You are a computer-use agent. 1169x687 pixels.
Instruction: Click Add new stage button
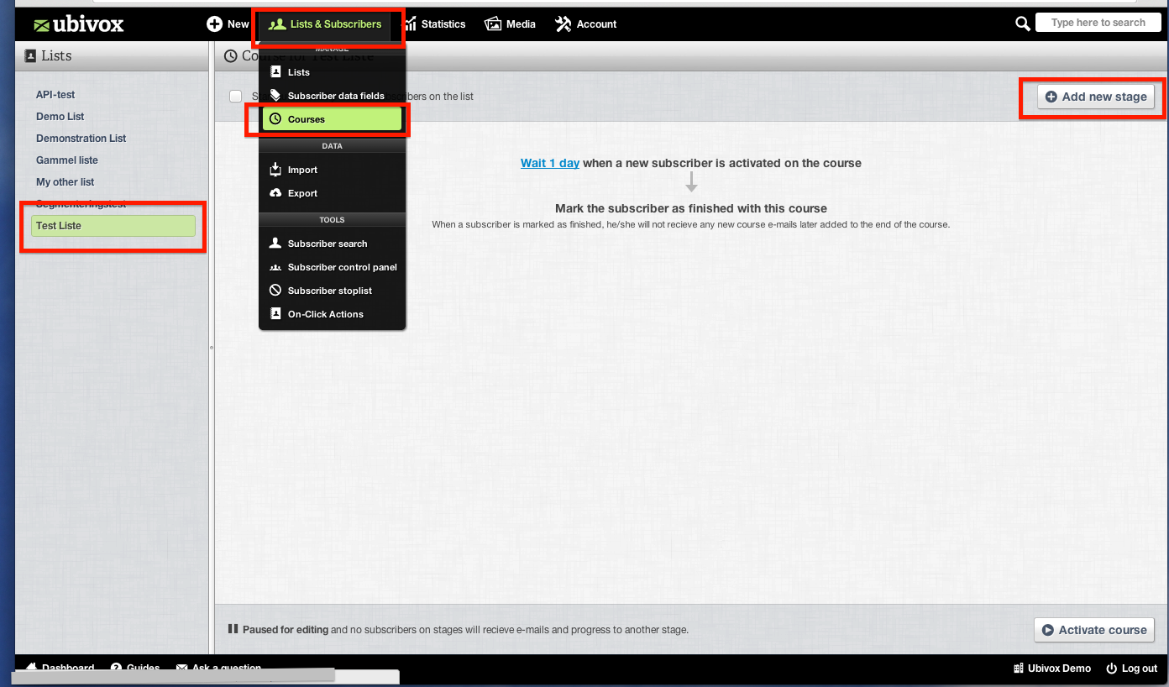[x=1096, y=97]
